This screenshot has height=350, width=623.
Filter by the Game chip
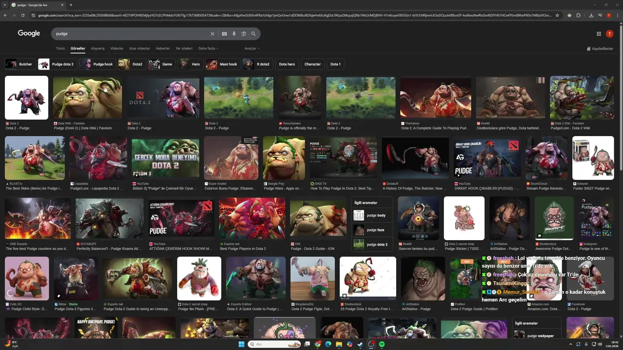click(x=162, y=64)
